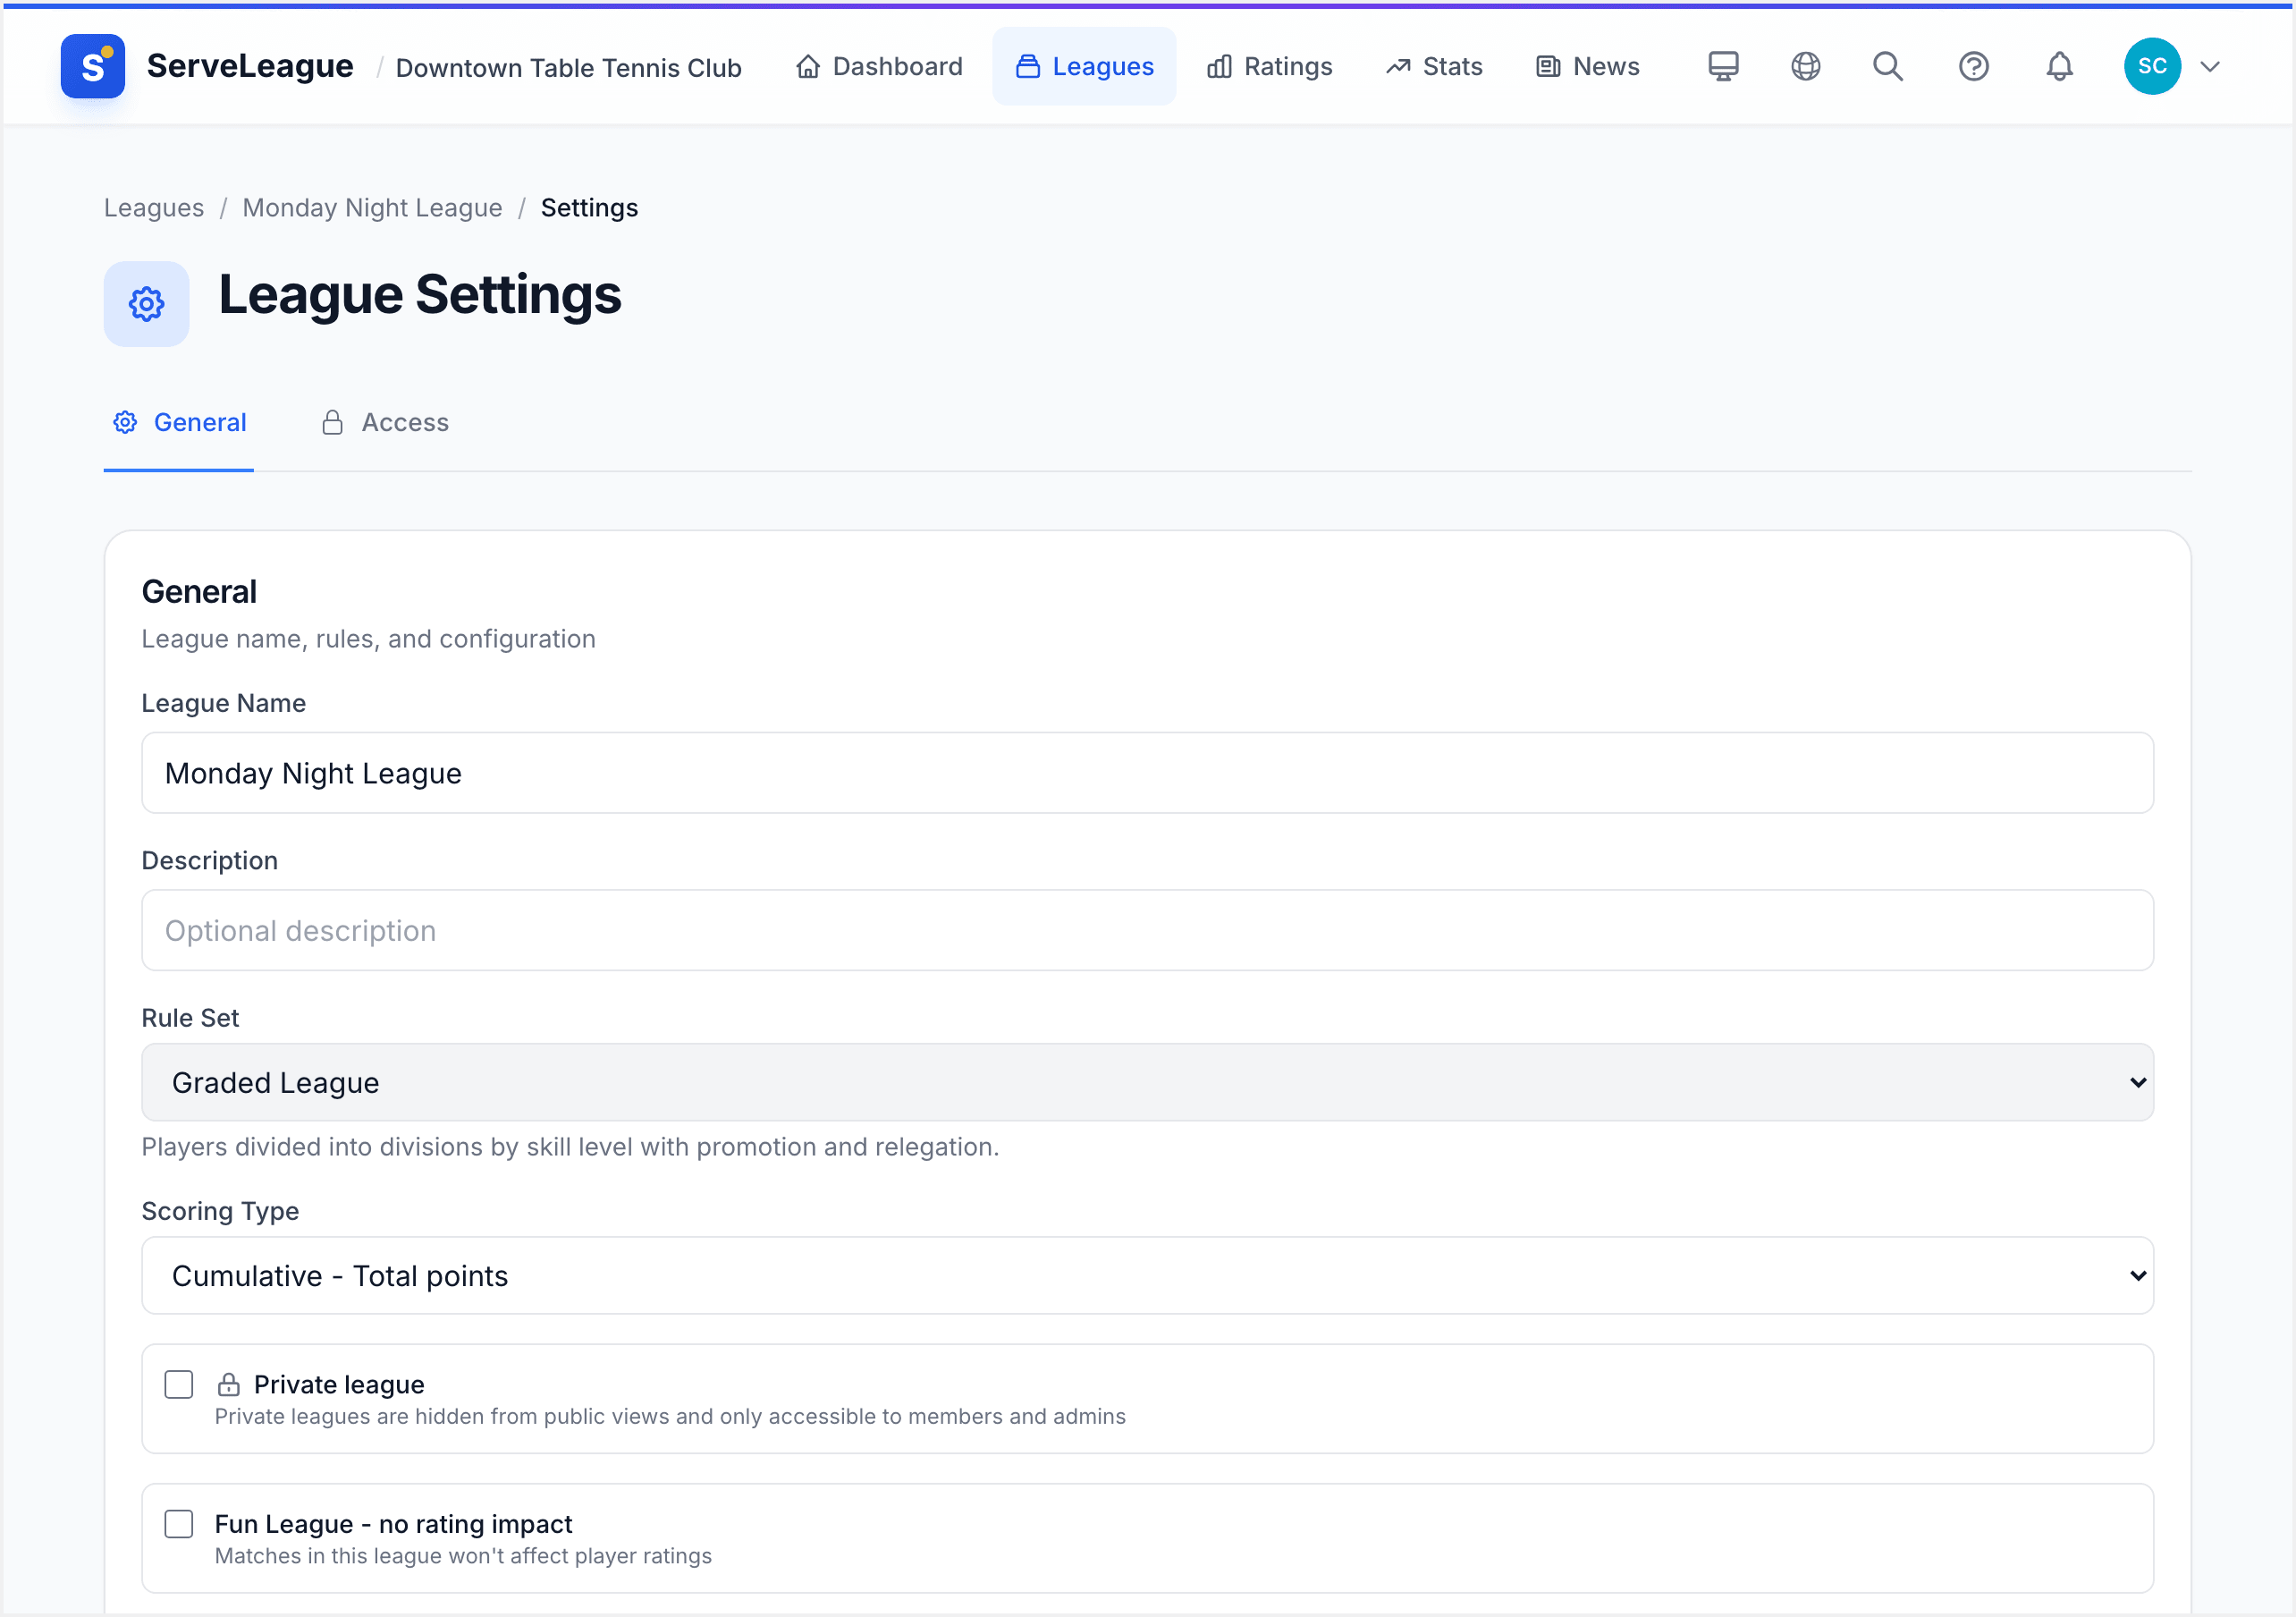Enable the Private league checkbox
This screenshot has height=1617, width=2296.
pyautogui.click(x=179, y=1384)
